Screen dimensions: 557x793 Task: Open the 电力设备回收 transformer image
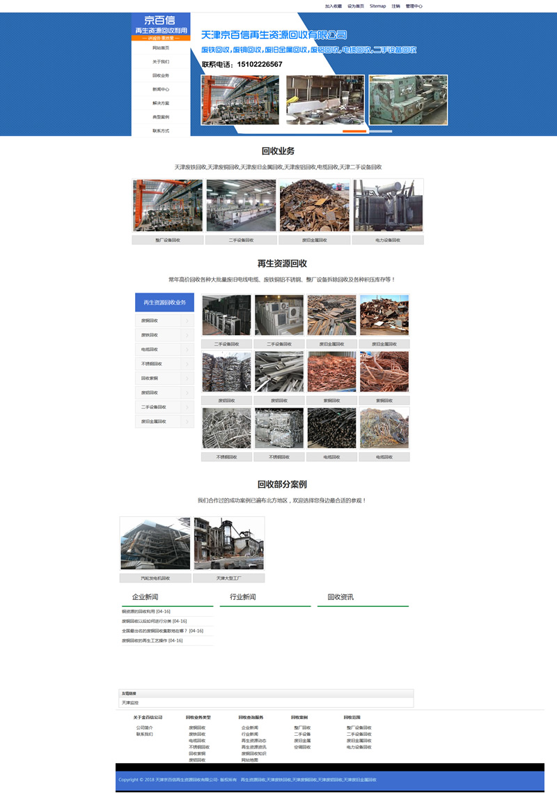click(x=388, y=206)
